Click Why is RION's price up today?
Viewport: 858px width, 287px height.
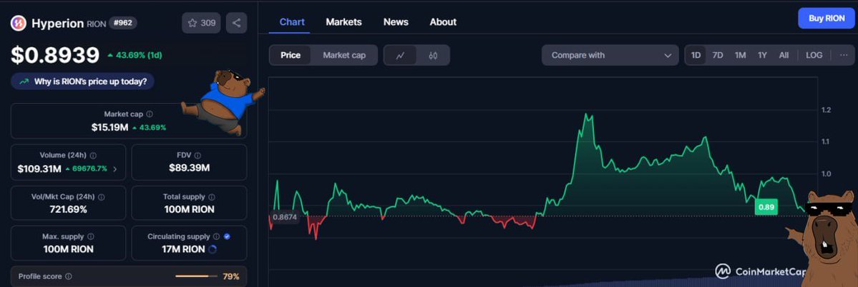pos(82,82)
